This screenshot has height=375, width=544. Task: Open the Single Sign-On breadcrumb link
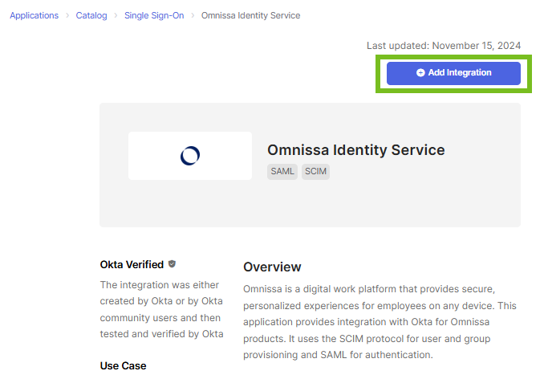[154, 15]
